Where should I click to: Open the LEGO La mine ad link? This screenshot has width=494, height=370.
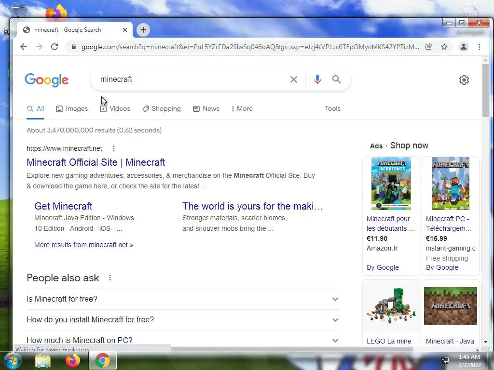pyautogui.click(x=389, y=341)
